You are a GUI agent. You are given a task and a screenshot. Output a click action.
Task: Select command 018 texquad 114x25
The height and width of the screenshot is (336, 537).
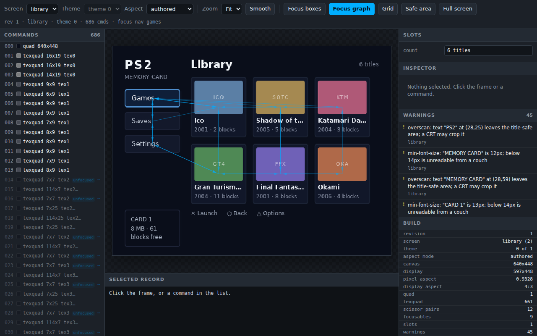click(x=52, y=218)
